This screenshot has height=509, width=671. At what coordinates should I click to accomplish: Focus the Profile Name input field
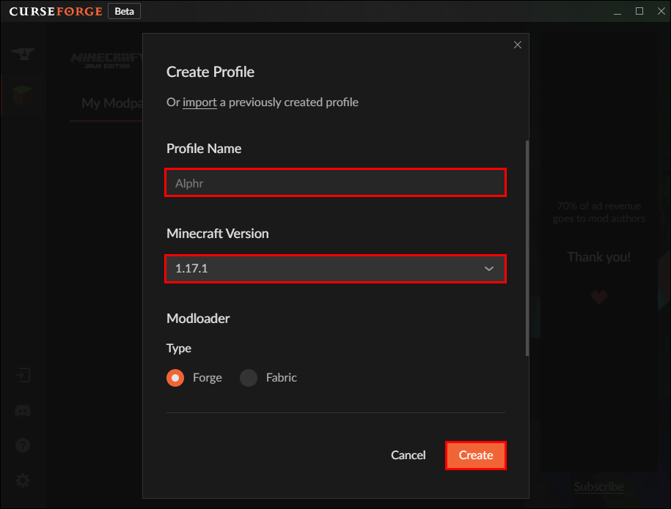click(335, 183)
